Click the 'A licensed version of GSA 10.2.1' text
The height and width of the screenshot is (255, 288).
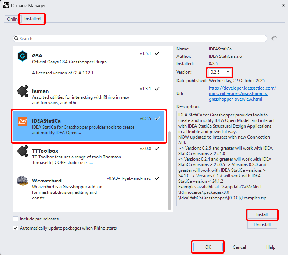point(64,73)
